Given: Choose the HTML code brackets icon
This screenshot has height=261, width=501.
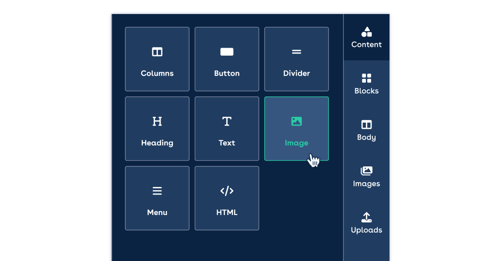Looking at the screenshot, I should tap(227, 191).
